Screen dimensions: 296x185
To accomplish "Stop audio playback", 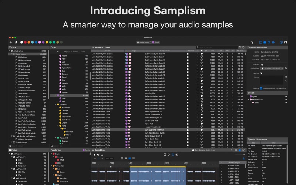I will pyautogui.click(x=165, y=155).
